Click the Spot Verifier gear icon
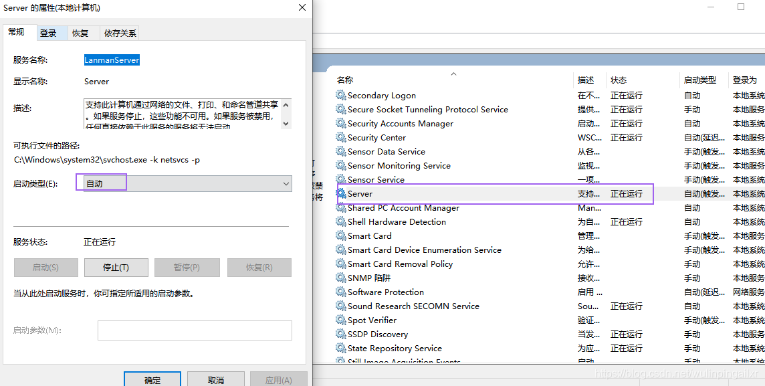765x386 pixels. click(340, 320)
